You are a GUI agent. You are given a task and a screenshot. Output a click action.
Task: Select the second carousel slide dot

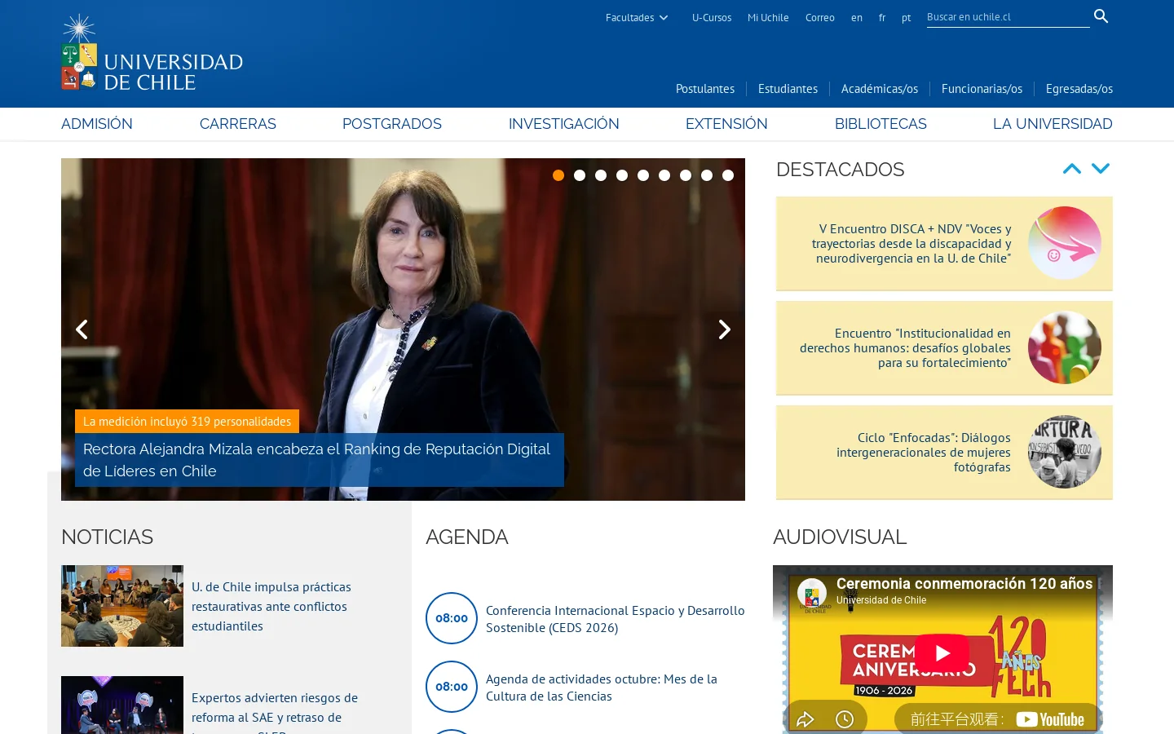pos(580,175)
